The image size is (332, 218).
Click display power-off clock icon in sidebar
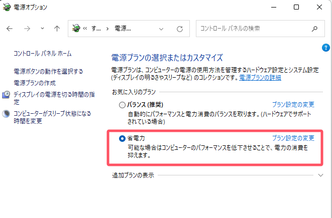click(6, 95)
